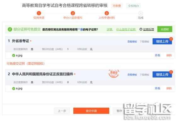Click 继续上传 for 身份证正反面扫描件

click(162, 74)
